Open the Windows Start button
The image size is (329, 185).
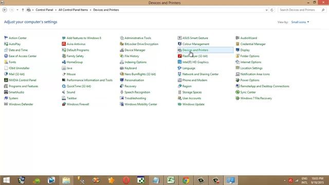pyautogui.click(x=6, y=180)
